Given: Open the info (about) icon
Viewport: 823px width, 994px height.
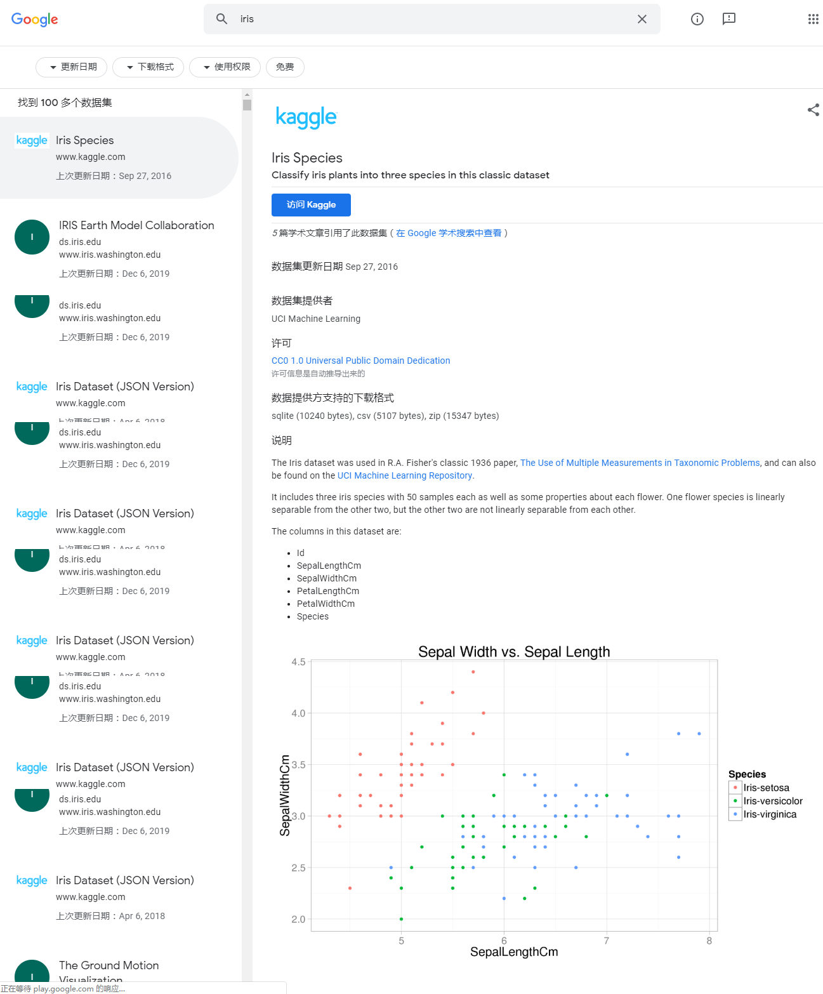Looking at the screenshot, I should click(697, 19).
